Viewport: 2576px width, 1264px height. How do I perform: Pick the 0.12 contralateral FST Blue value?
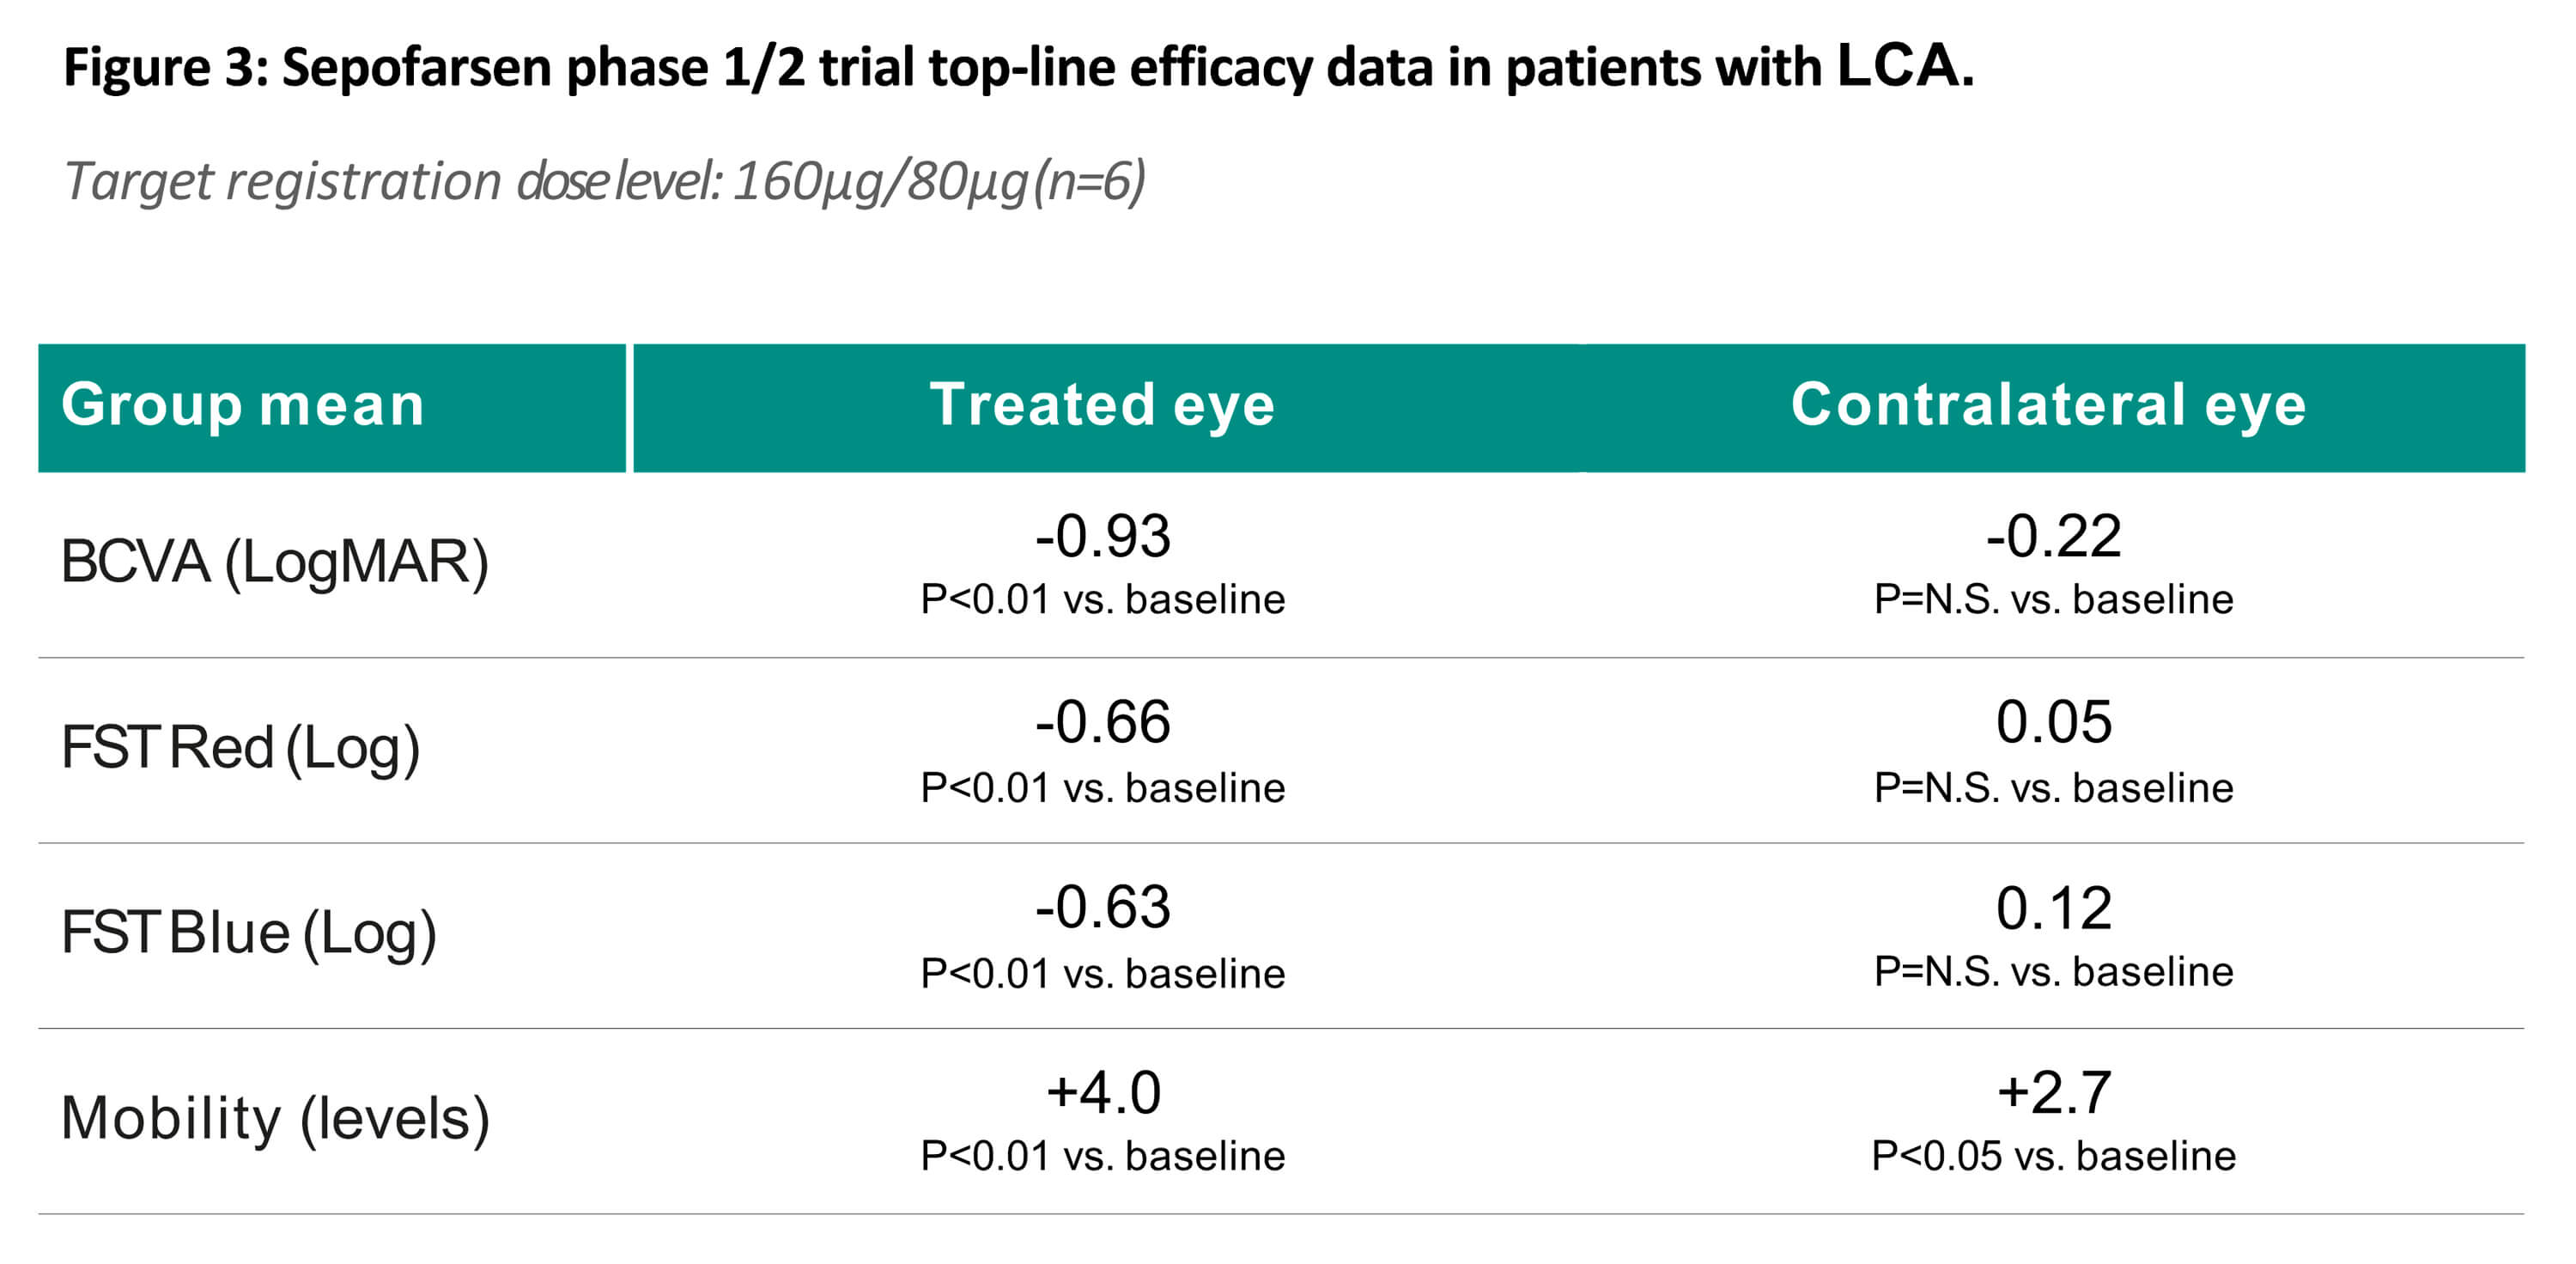pyautogui.click(x=2054, y=908)
